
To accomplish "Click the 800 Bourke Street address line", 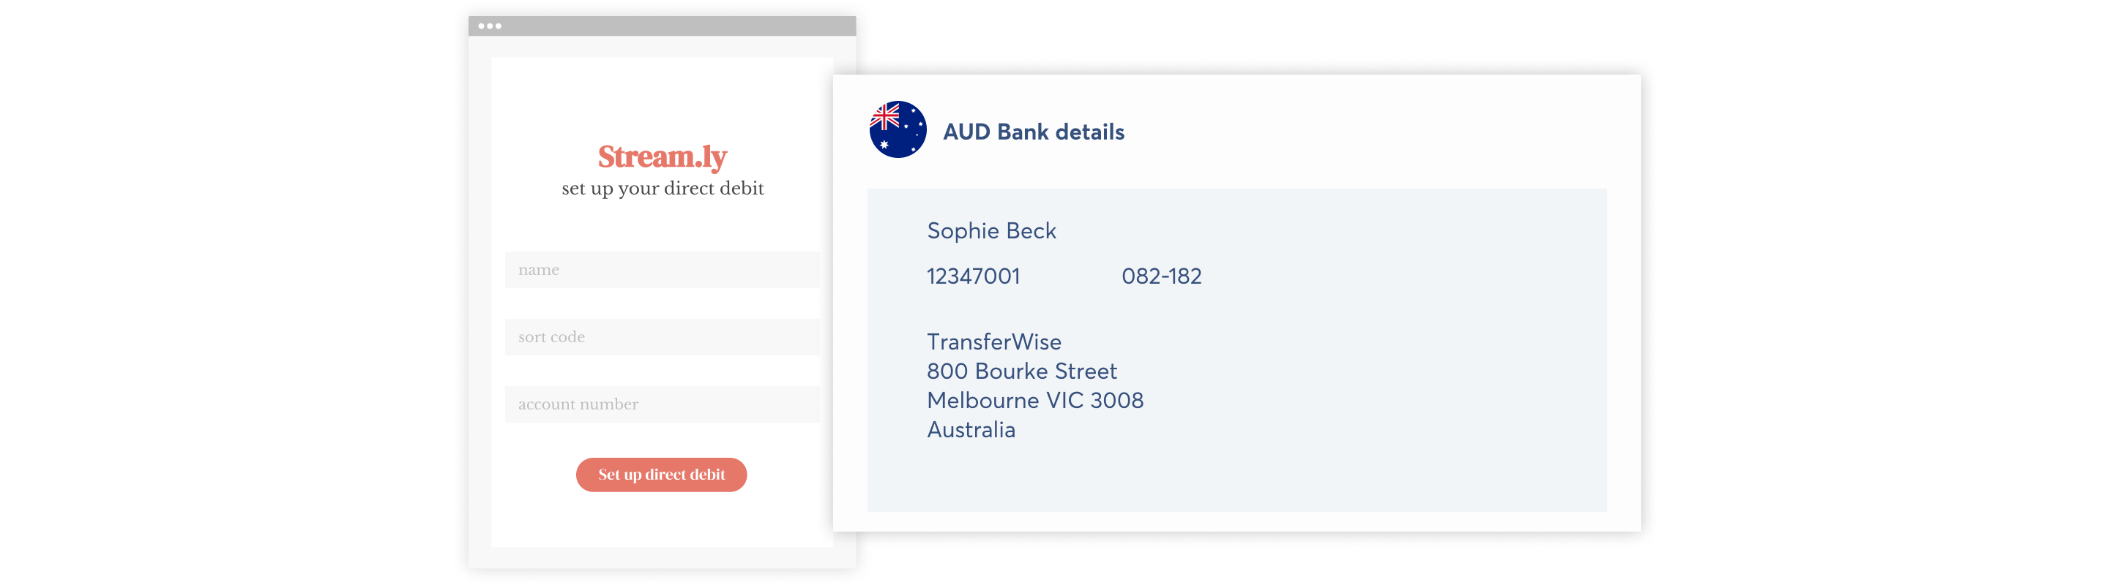I will [x=1022, y=371].
